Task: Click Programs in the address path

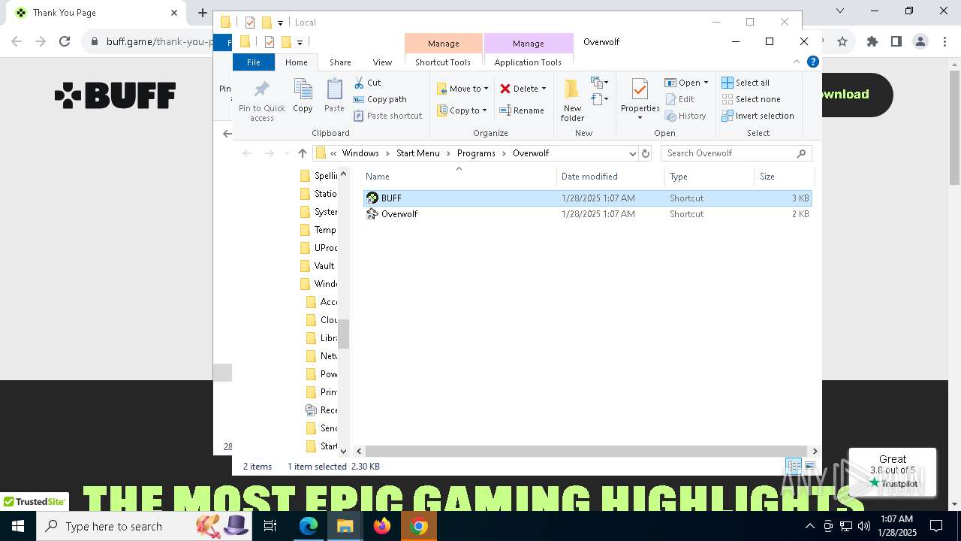Action: pos(476,153)
